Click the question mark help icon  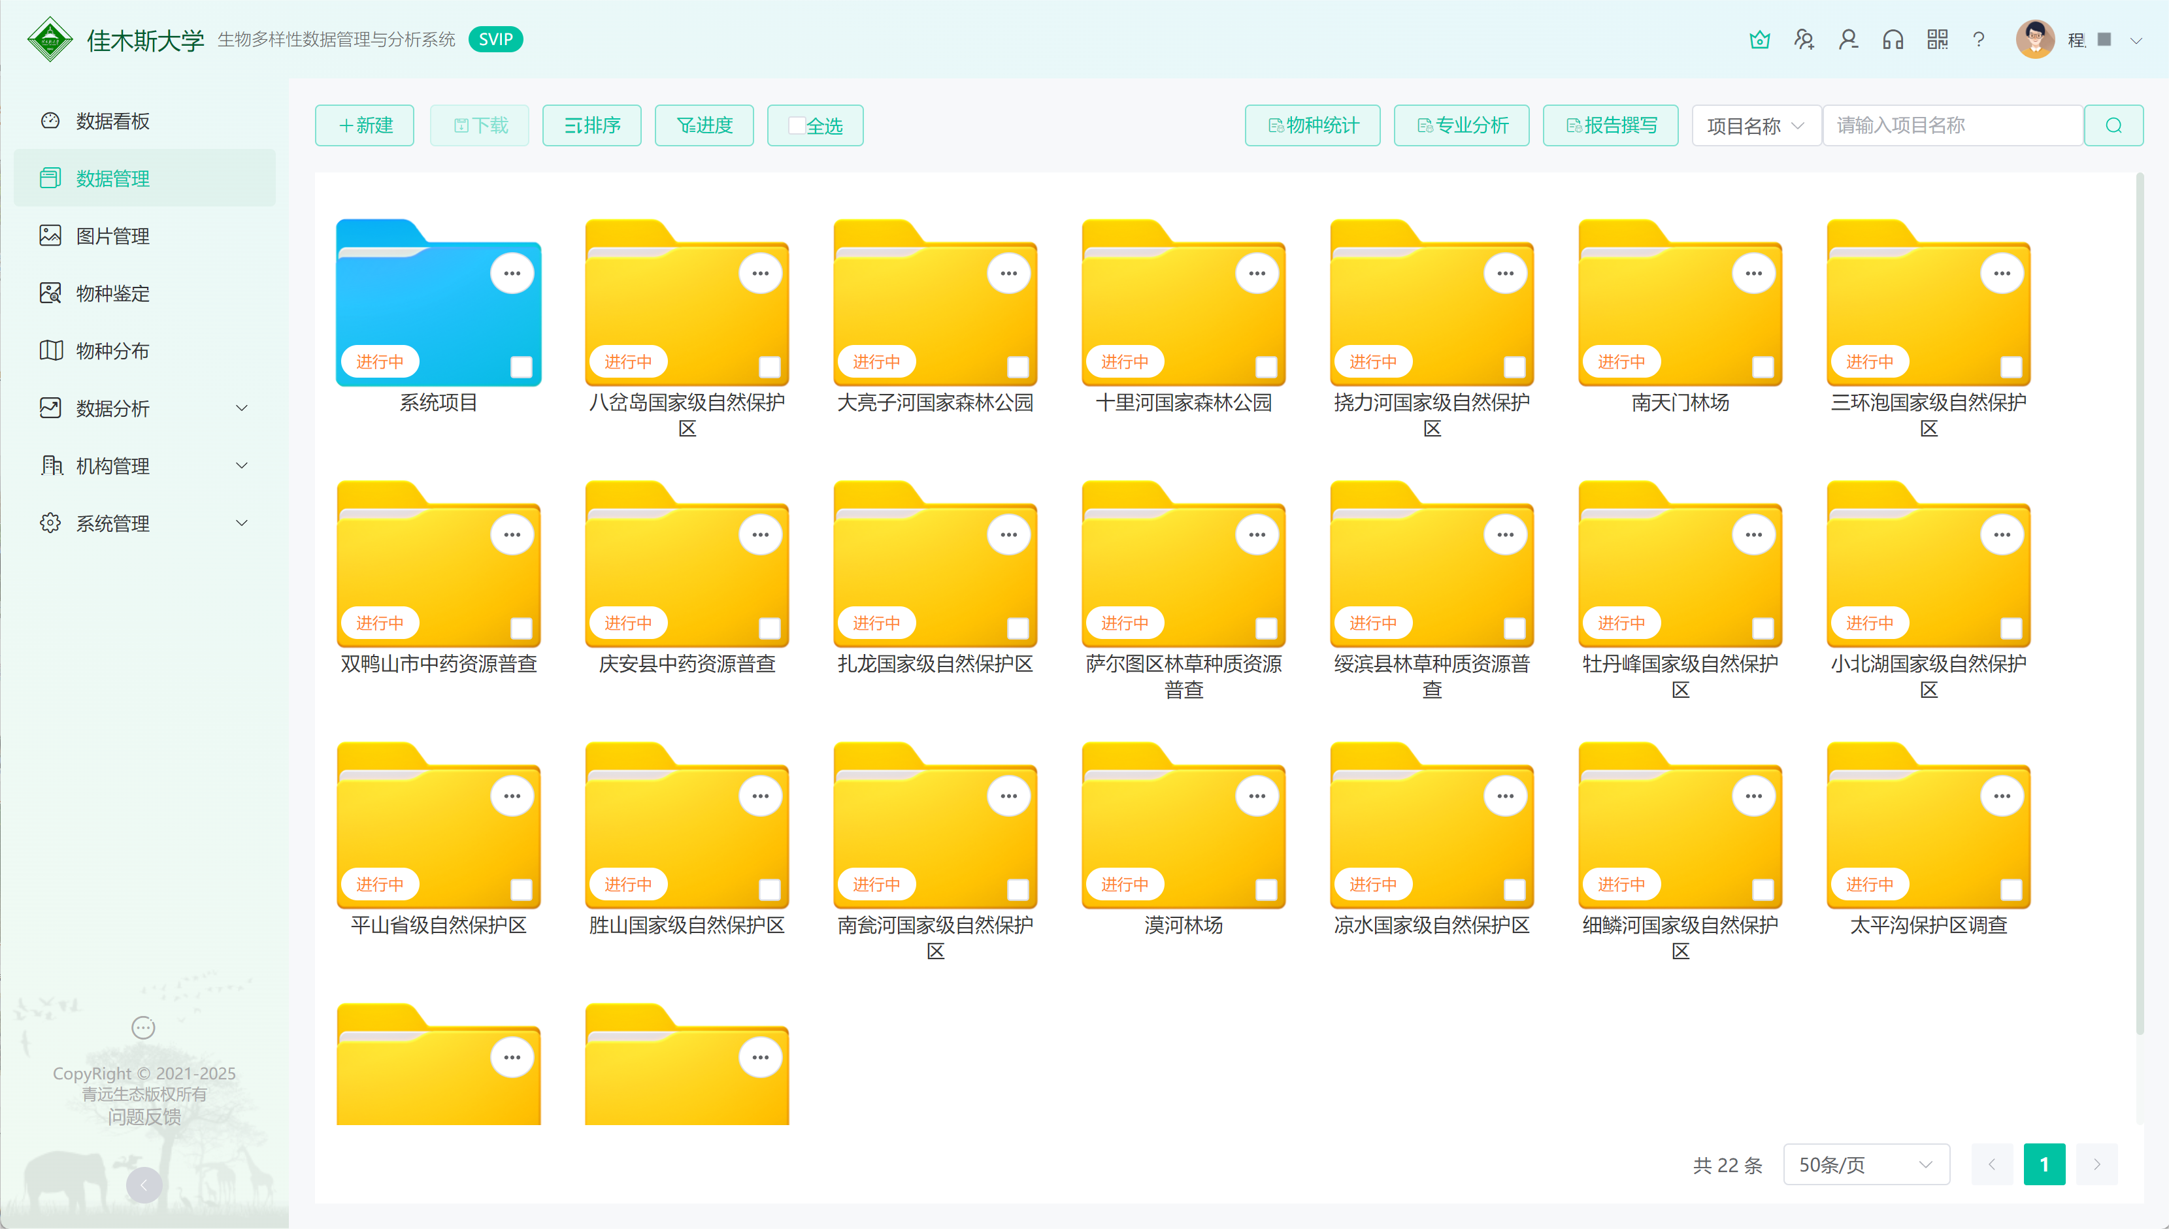pos(1978,40)
